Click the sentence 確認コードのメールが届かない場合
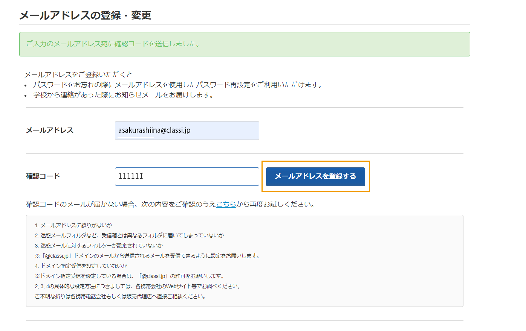This screenshot has width=526, height=331. [170, 204]
